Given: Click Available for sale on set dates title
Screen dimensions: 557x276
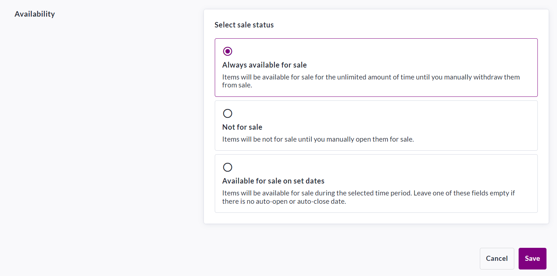Looking at the screenshot, I should pyautogui.click(x=273, y=181).
